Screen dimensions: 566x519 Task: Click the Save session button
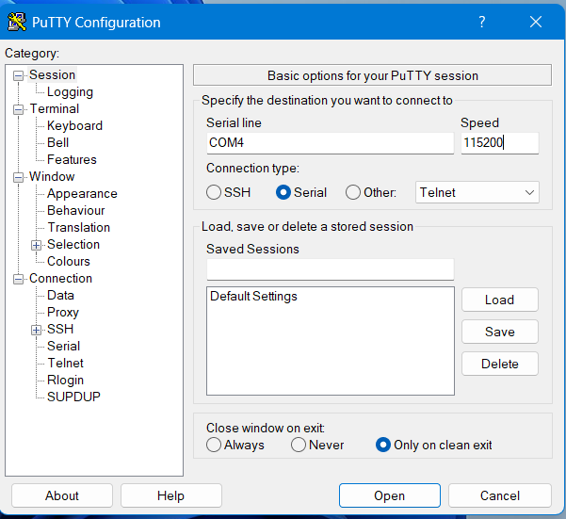(x=499, y=332)
